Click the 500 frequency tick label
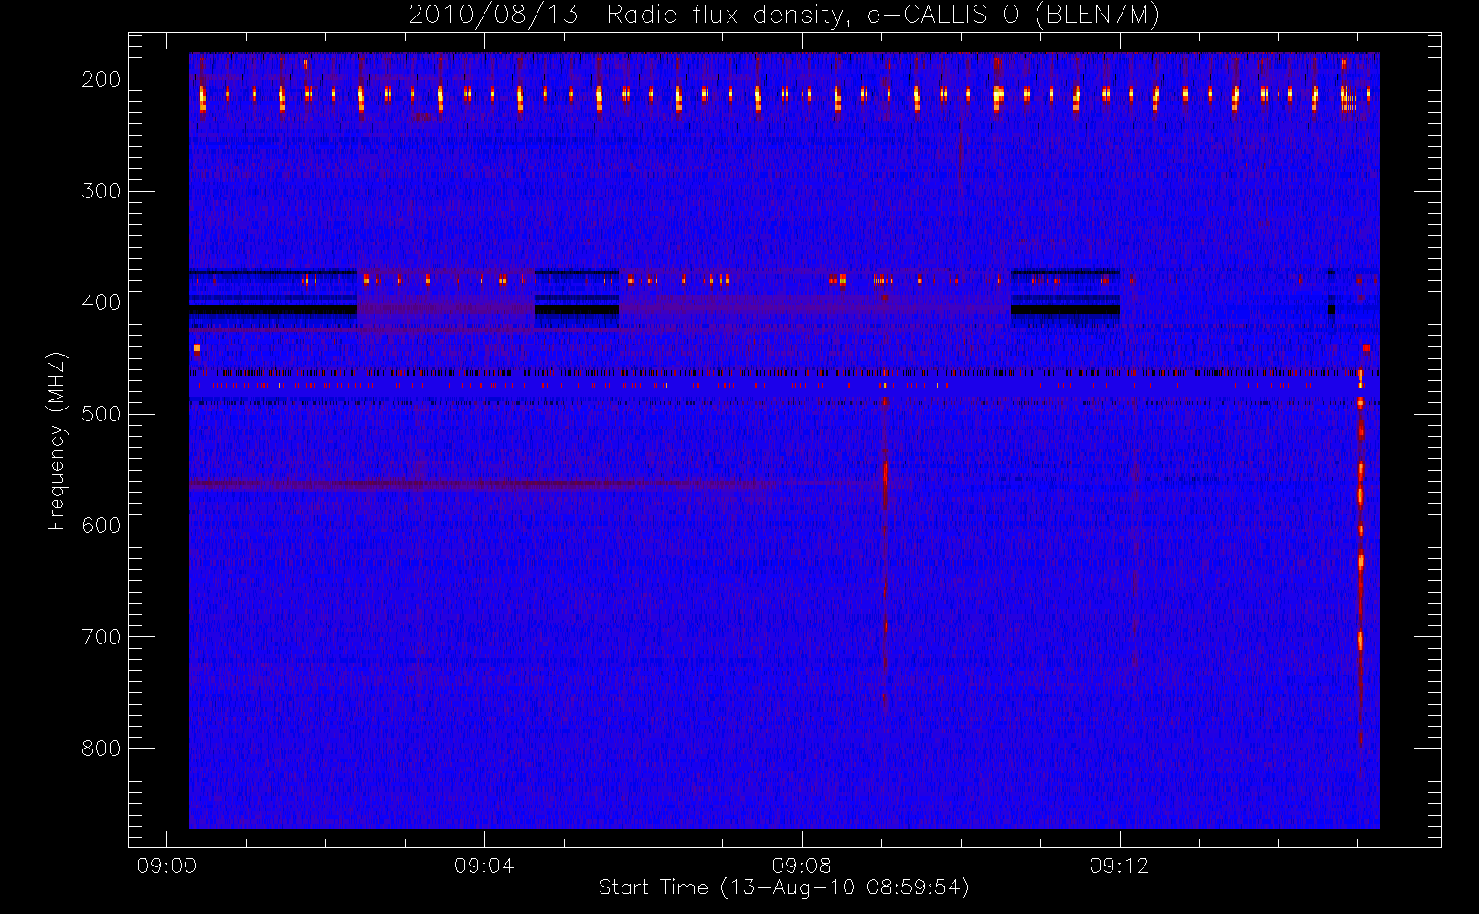This screenshot has height=914, width=1479. click(x=101, y=414)
